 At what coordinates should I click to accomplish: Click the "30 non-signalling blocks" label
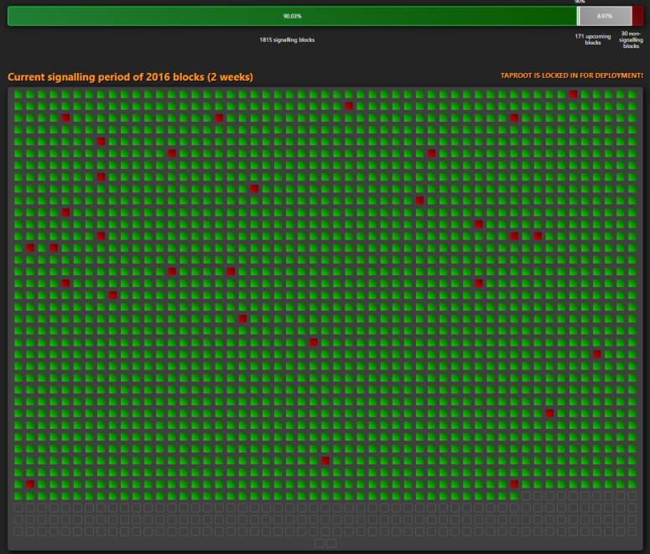(631, 40)
